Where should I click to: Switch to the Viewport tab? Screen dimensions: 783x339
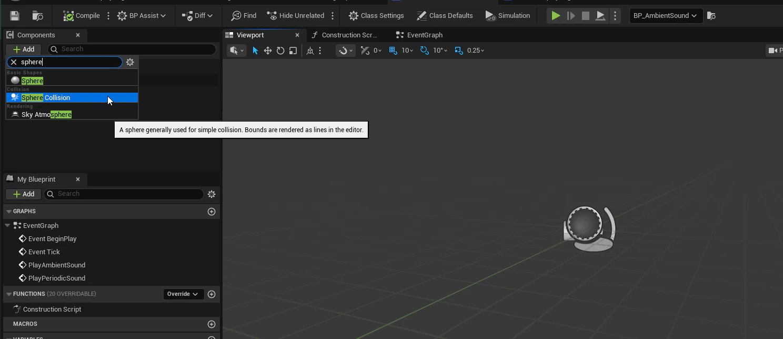[250, 35]
